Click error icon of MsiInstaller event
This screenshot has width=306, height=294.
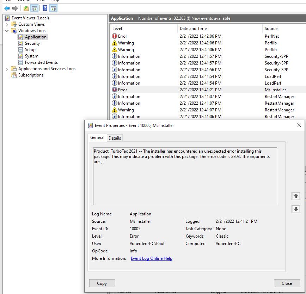(x=114, y=90)
